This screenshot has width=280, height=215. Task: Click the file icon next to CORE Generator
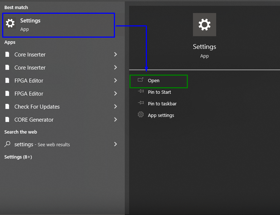(7, 119)
